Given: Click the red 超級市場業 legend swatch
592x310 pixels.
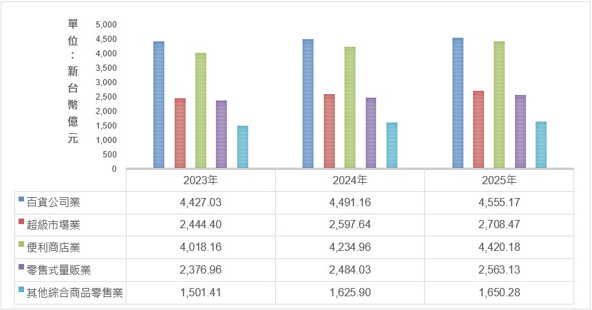Looking at the screenshot, I should [21, 221].
